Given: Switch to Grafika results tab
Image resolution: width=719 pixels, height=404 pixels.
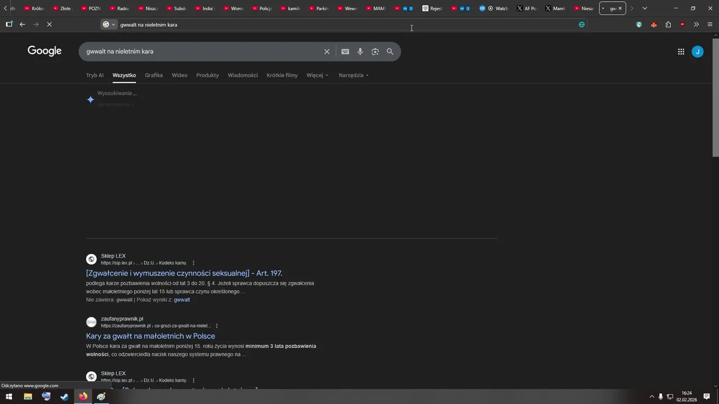Looking at the screenshot, I should tap(154, 75).
